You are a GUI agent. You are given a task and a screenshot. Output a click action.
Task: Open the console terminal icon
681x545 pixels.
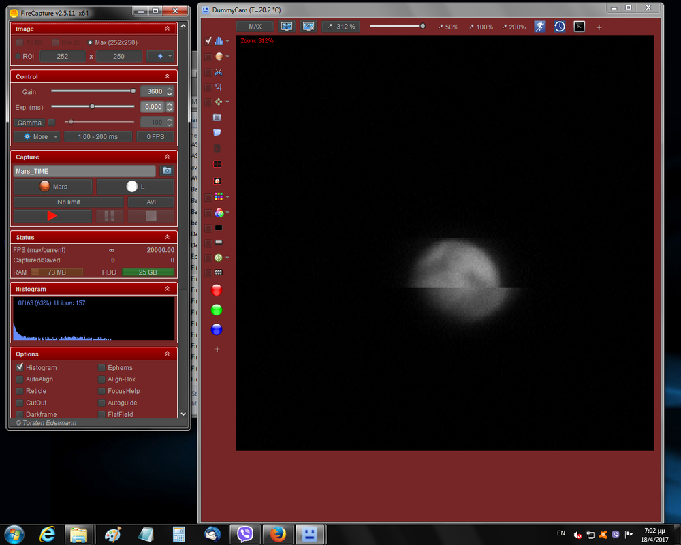[579, 27]
